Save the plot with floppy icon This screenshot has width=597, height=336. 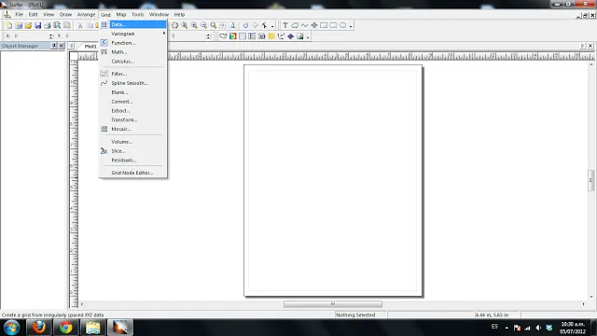coord(37,25)
